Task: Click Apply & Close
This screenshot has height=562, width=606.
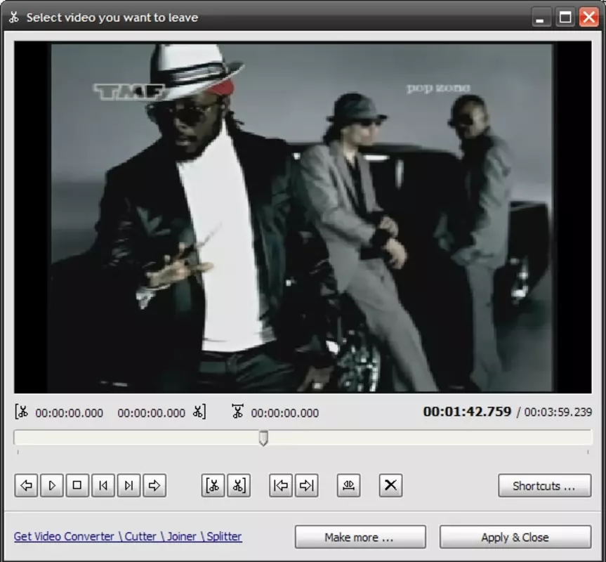Action: click(x=515, y=537)
